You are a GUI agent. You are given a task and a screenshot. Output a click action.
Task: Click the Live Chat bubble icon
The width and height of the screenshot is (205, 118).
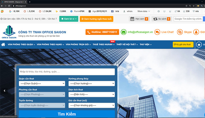tap(157, 32)
